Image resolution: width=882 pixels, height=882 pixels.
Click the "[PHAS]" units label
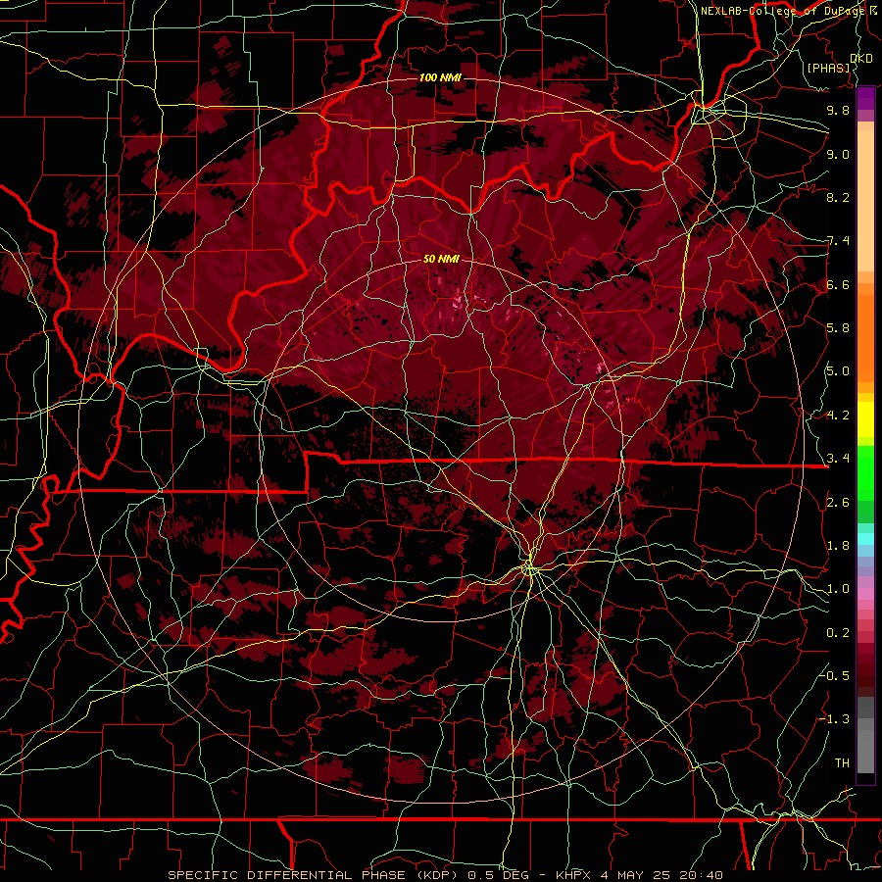(828, 68)
